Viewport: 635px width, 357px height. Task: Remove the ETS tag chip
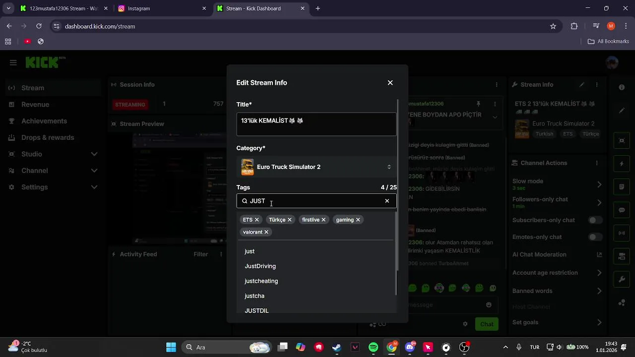[x=256, y=220]
